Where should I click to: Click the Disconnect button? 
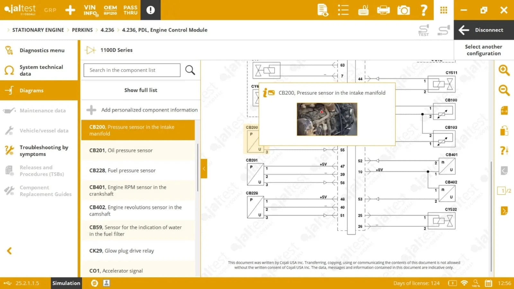(484, 30)
